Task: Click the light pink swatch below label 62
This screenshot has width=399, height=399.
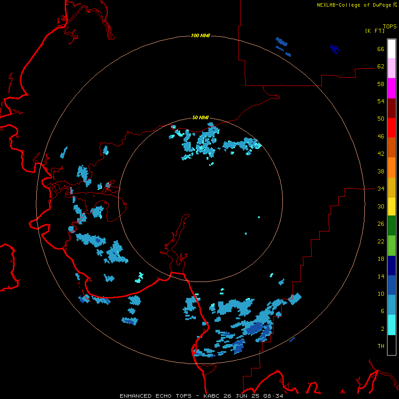Action: point(391,68)
